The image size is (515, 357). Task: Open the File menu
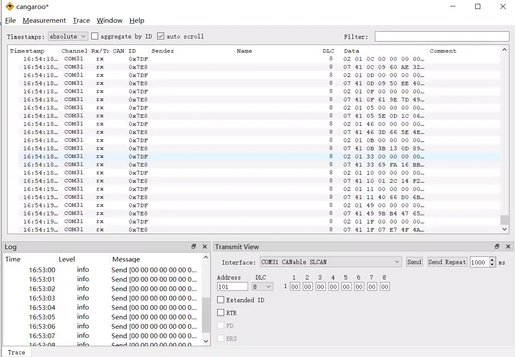10,21
